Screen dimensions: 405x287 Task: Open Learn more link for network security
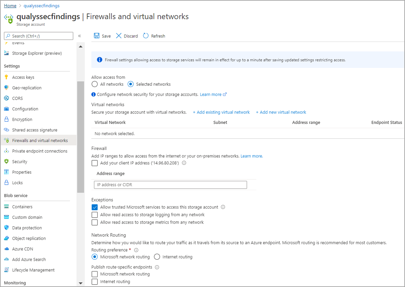pyautogui.click(x=213, y=94)
